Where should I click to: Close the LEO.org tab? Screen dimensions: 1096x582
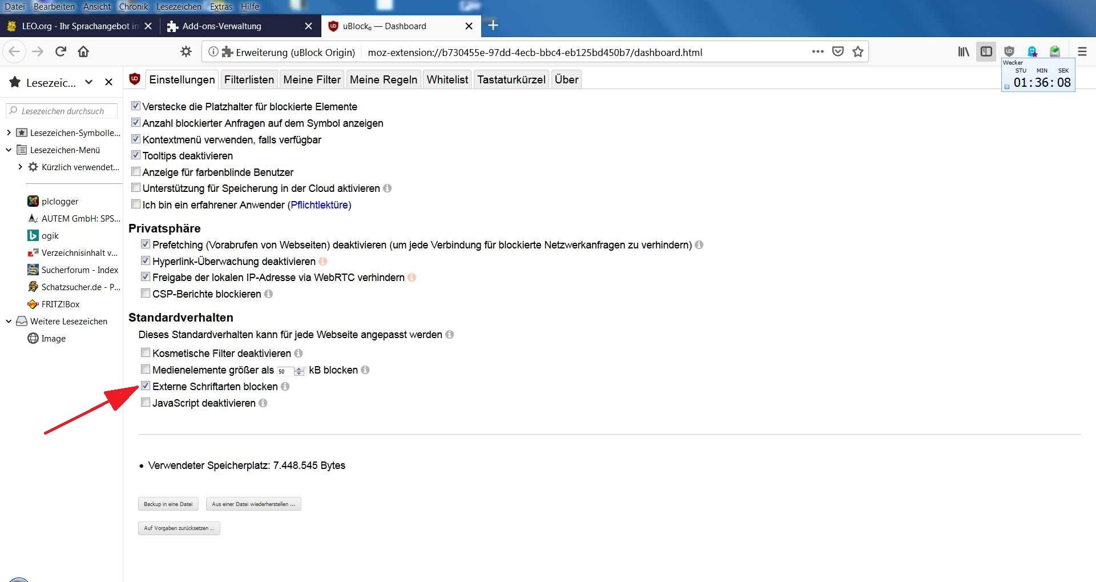pyautogui.click(x=148, y=26)
